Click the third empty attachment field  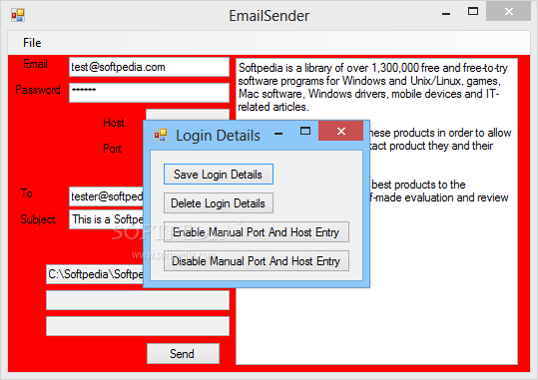pyautogui.click(x=138, y=326)
